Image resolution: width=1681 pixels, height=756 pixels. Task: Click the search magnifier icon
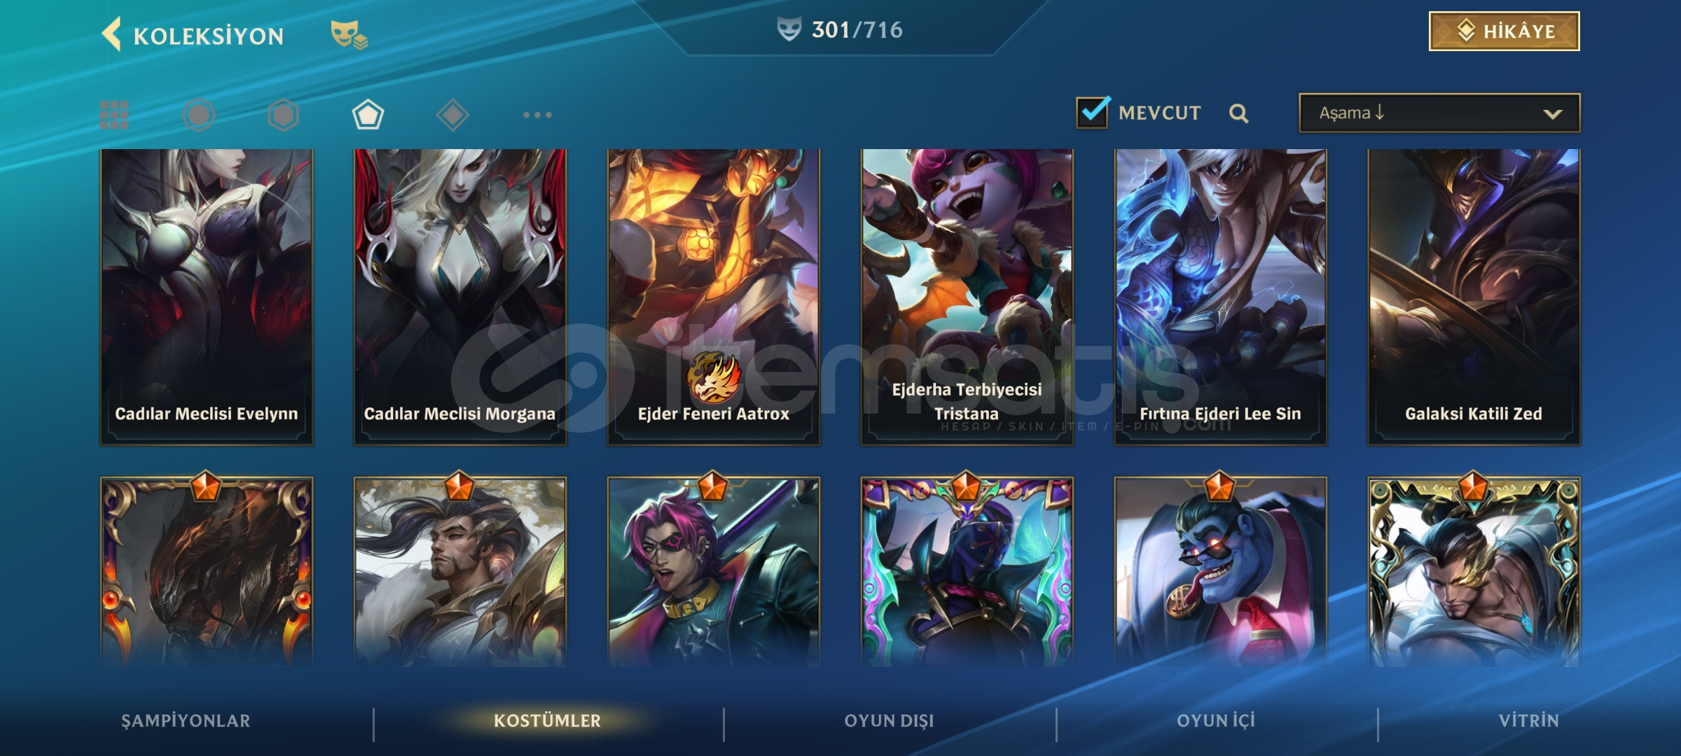(x=1238, y=113)
